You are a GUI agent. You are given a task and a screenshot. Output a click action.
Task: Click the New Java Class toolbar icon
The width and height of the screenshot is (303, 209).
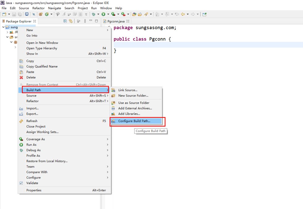click(47, 14)
